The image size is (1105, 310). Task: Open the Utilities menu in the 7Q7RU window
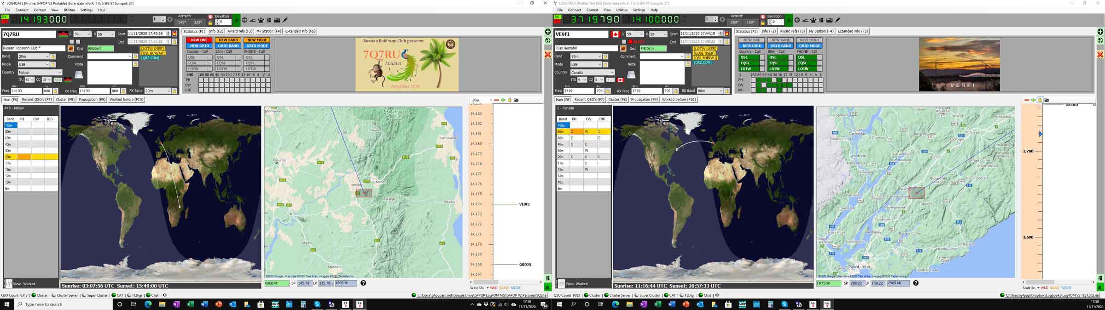70,10
